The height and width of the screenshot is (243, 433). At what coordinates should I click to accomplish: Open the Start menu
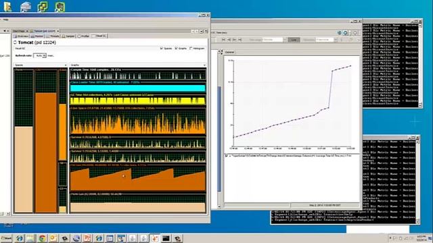coord(6,238)
